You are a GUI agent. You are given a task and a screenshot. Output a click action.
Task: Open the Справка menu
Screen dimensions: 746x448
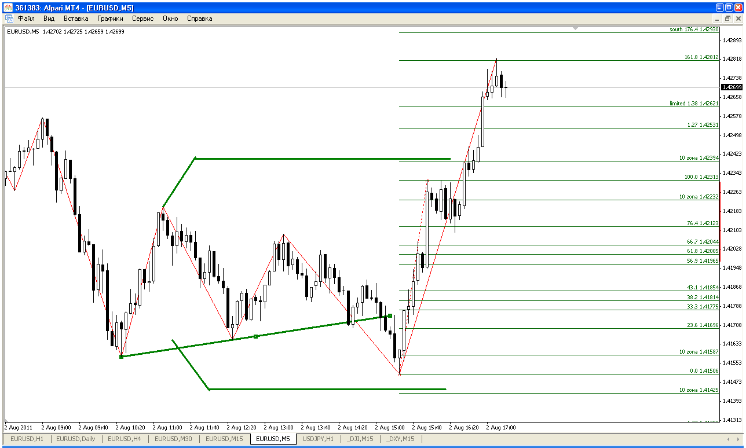(x=200, y=19)
